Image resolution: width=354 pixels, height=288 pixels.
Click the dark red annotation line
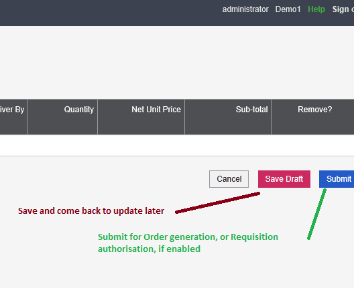[218, 202]
